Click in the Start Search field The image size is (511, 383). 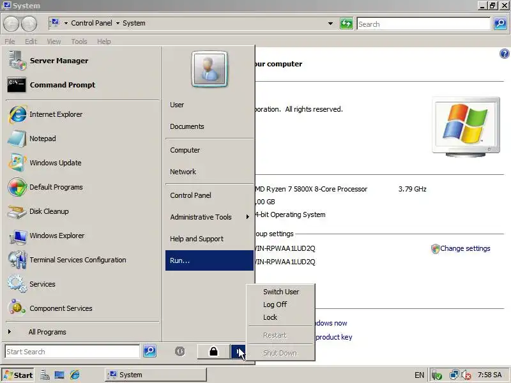tap(72, 352)
